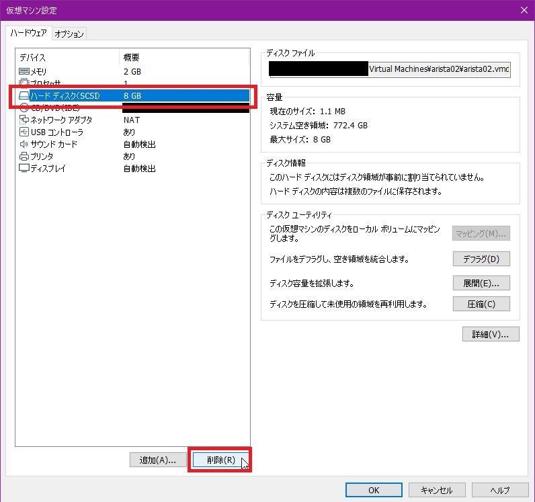Click the memory device icon

tap(24, 71)
